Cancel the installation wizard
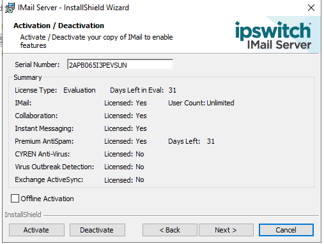Viewport: 324px width, 244px height. pos(286,230)
